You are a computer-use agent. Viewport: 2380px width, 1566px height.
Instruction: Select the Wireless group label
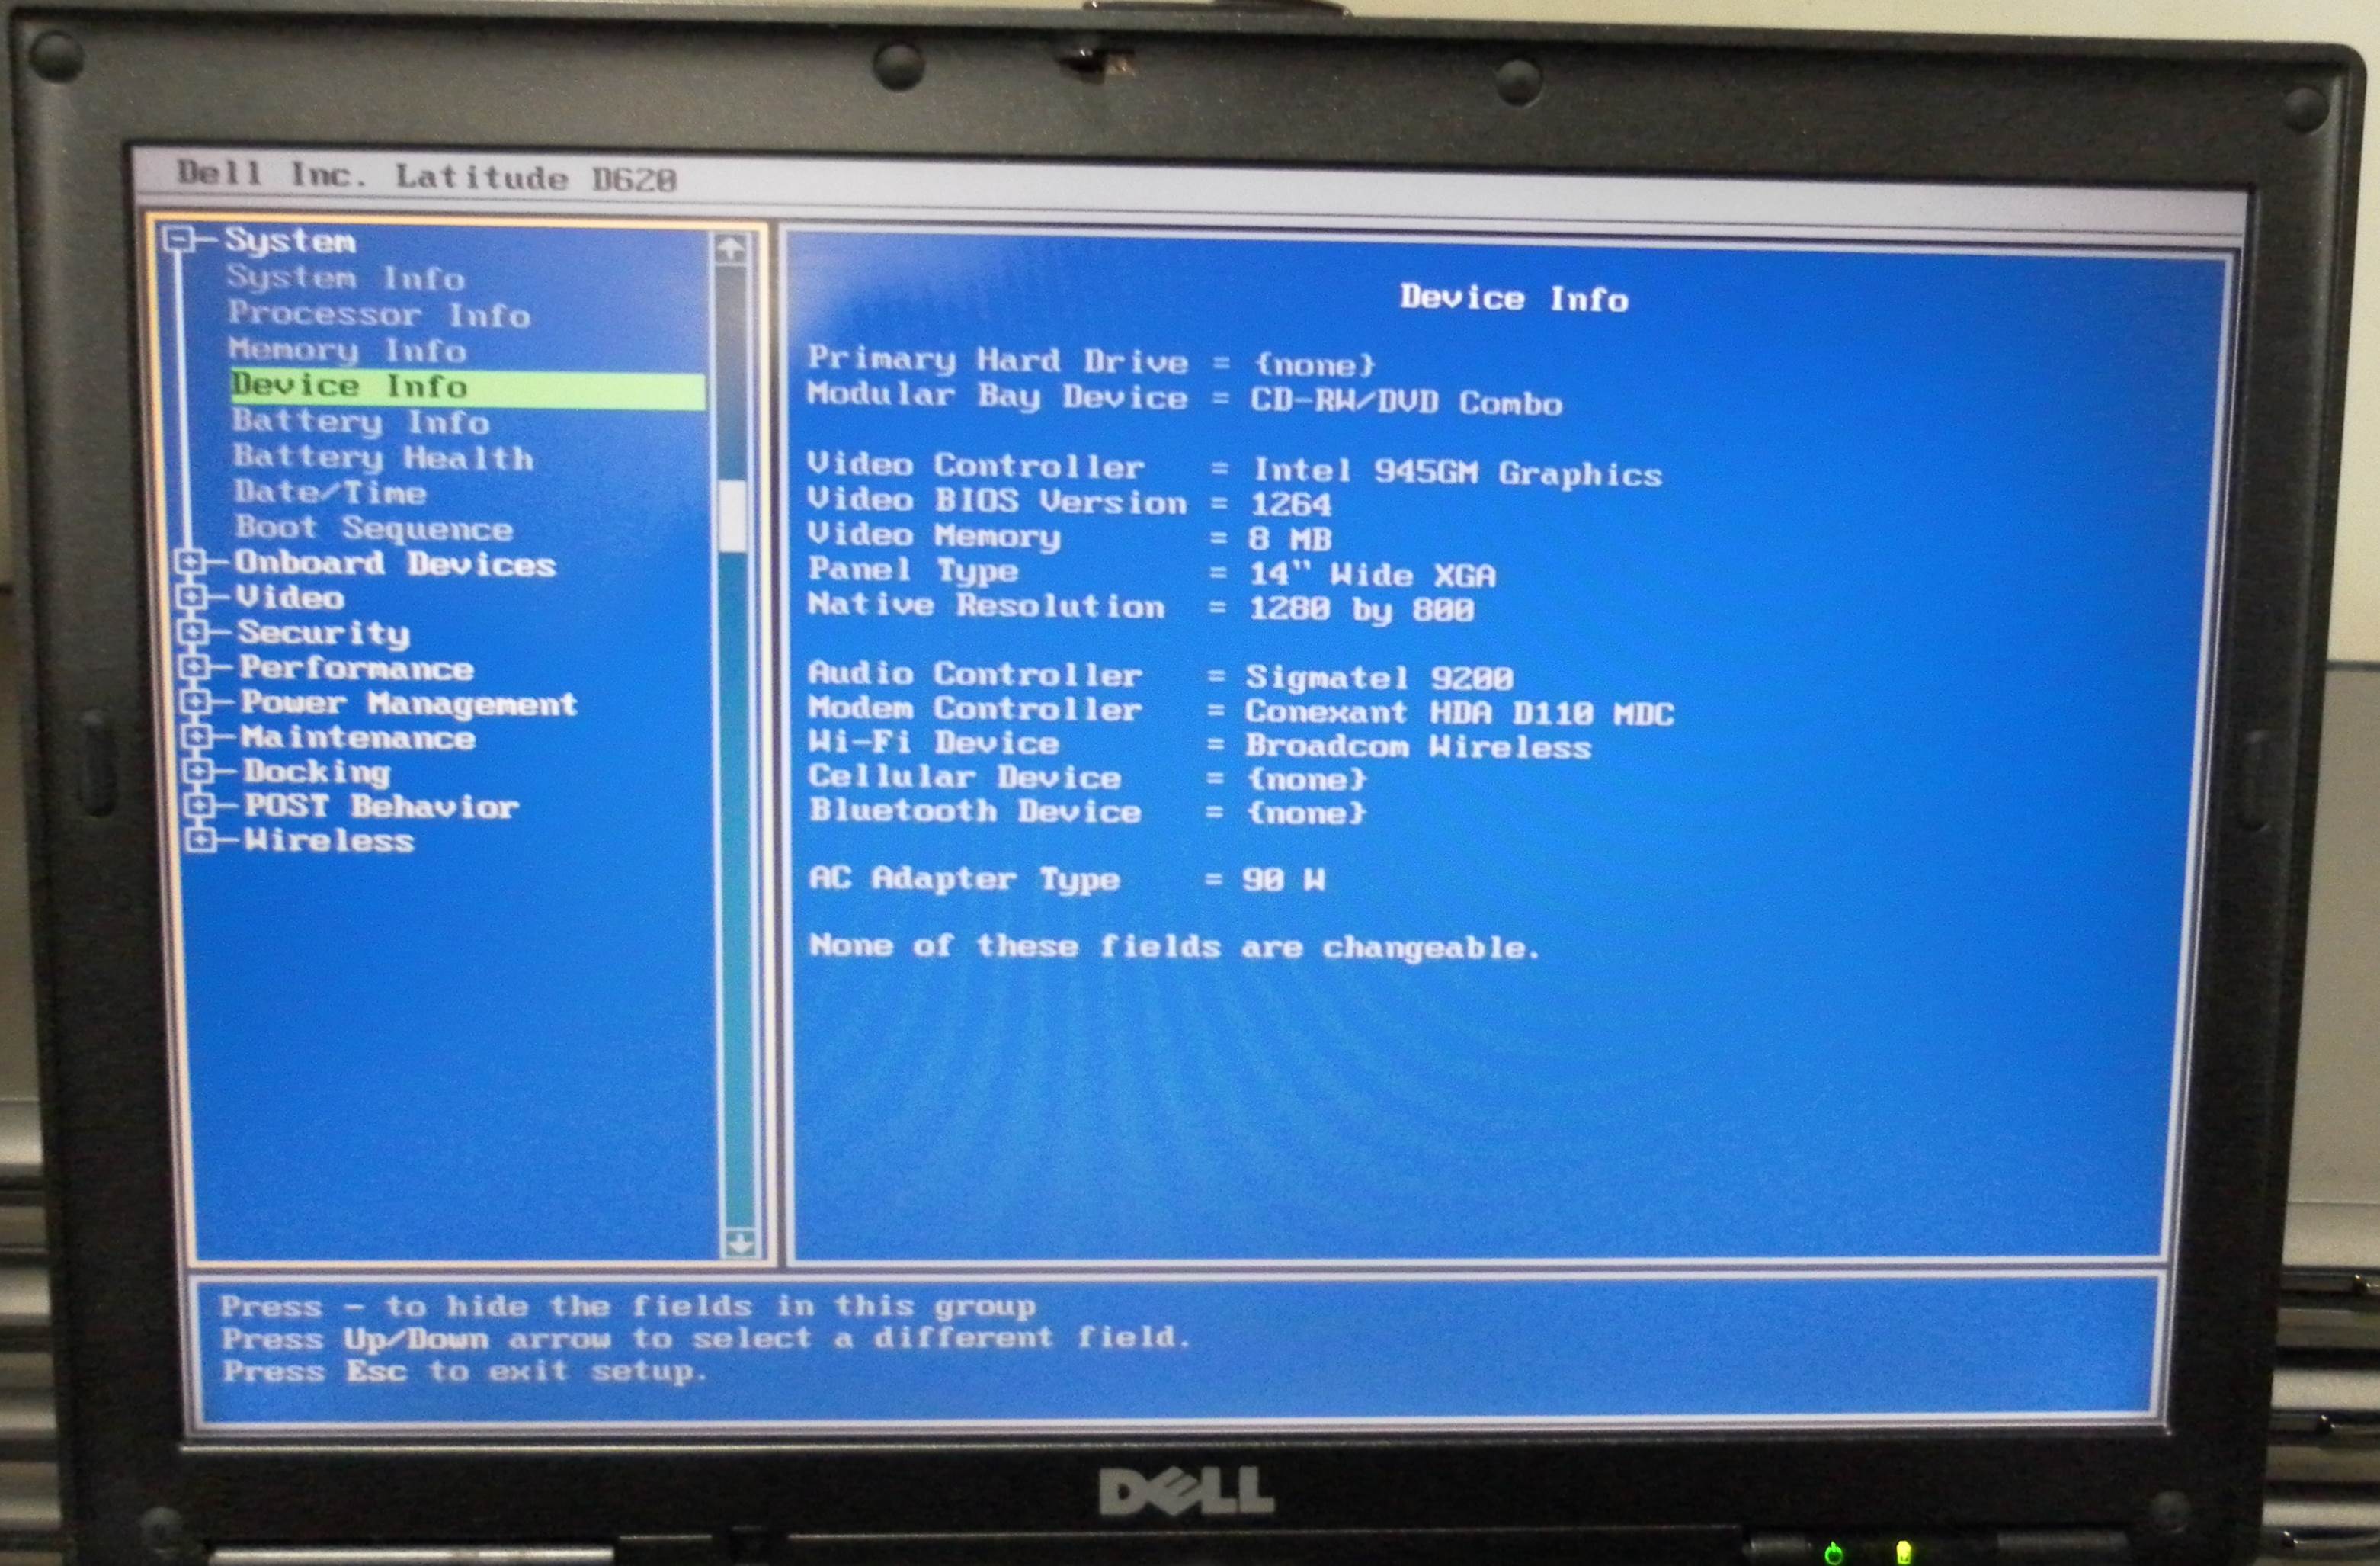point(329,839)
